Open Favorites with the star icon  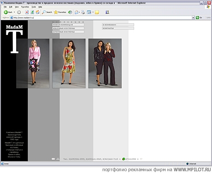[x=60, y=12]
